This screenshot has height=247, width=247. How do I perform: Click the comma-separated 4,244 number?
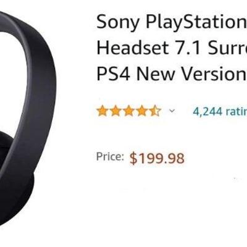[x=207, y=112]
